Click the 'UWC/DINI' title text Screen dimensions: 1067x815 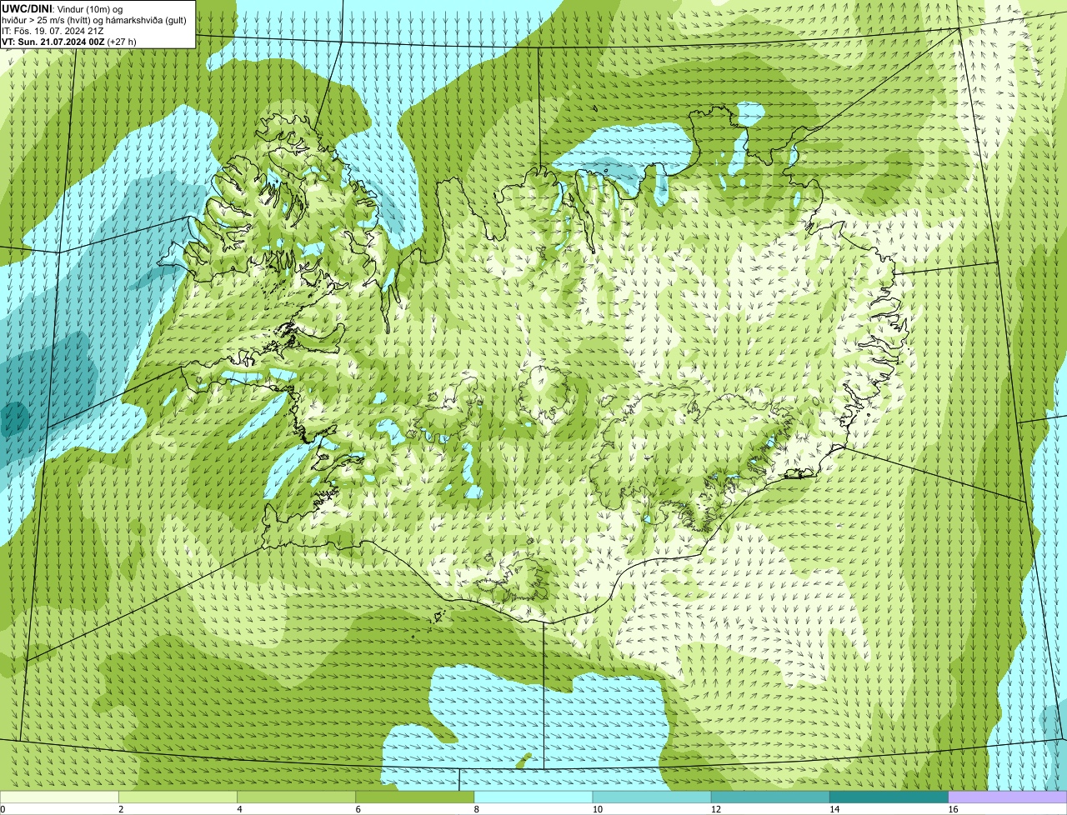[x=28, y=8]
